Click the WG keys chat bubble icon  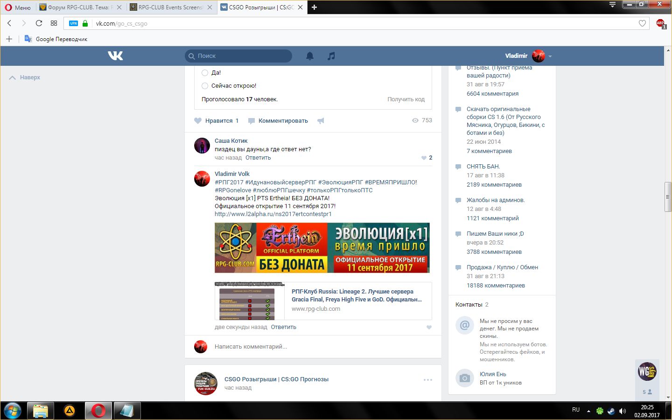click(x=647, y=371)
